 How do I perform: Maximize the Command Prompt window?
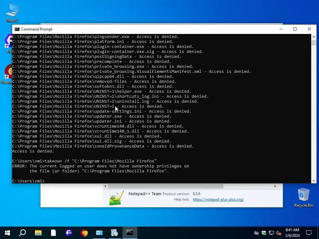(295, 29)
